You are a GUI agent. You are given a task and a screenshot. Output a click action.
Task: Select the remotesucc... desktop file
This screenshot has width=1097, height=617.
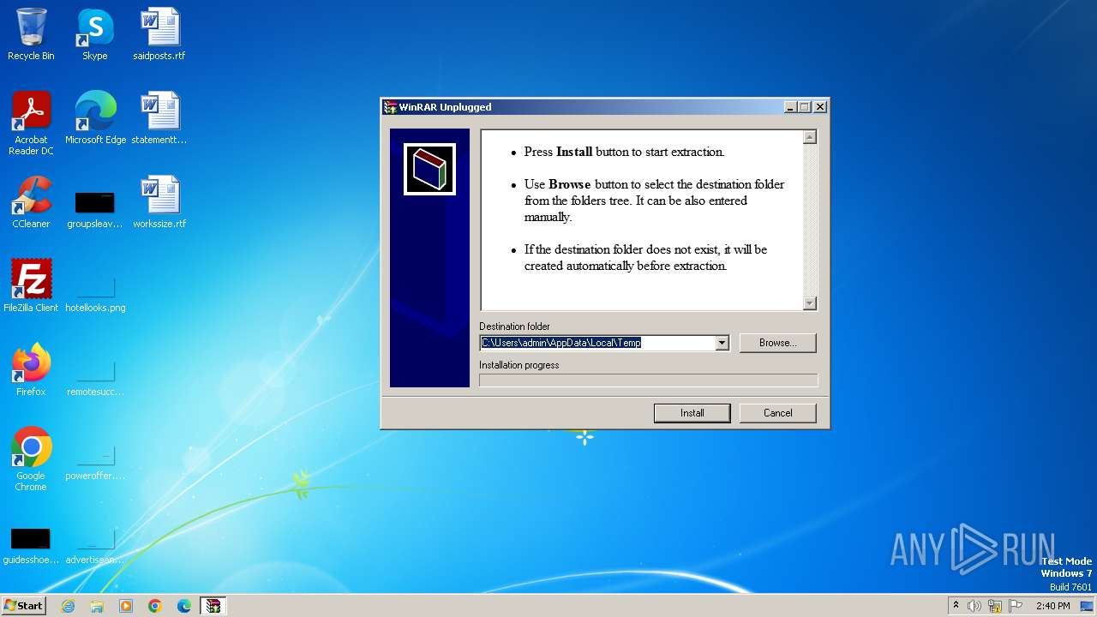95,378
